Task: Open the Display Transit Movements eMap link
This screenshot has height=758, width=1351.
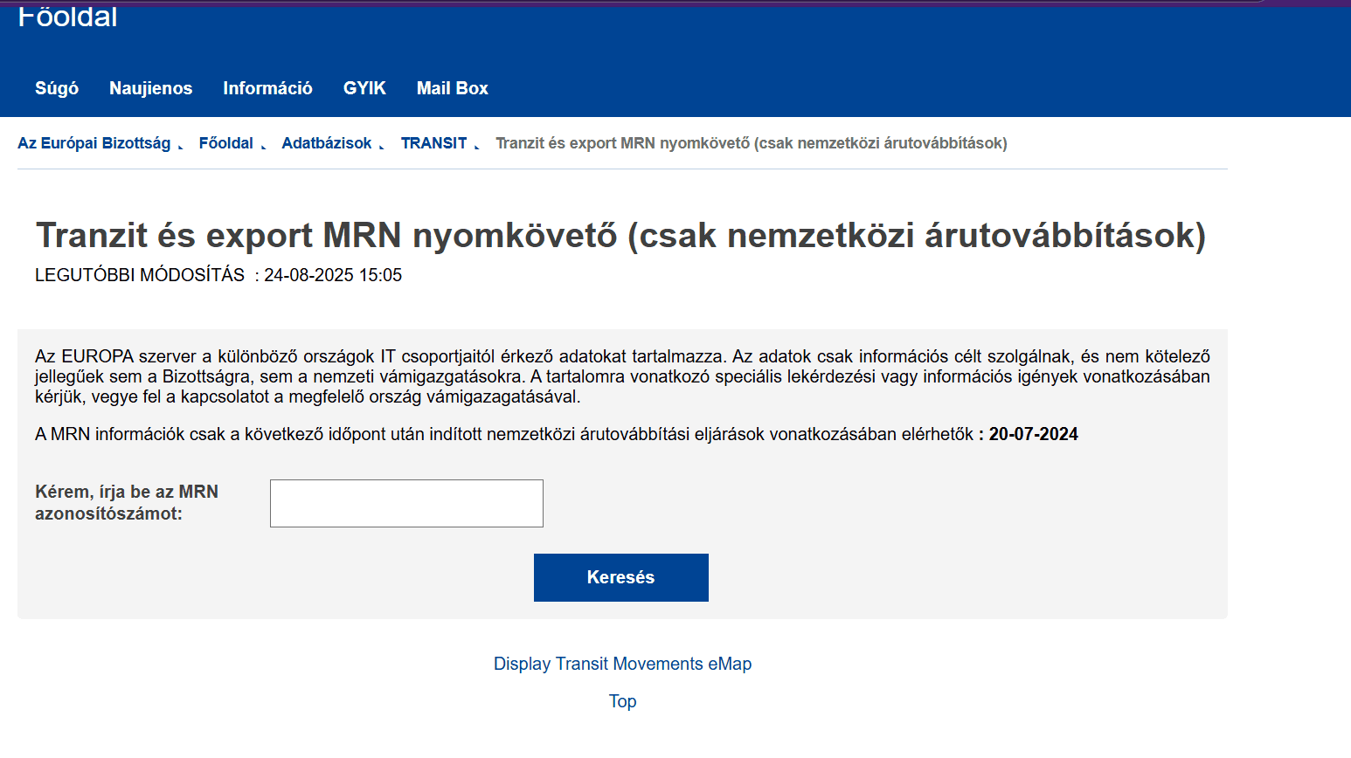Action: pos(622,664)
